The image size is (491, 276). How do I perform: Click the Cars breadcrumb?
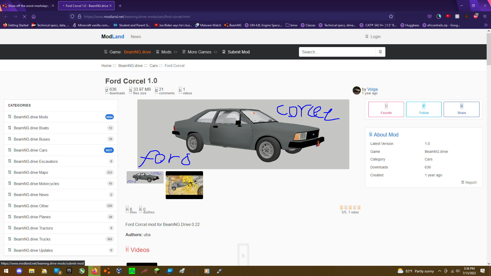(154, 66)
